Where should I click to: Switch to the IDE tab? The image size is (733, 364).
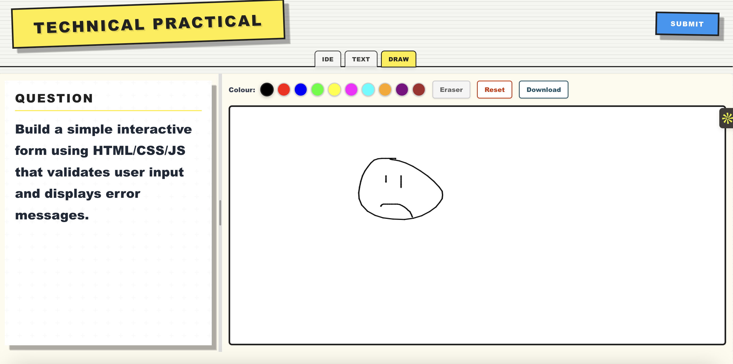tap(327, 59)
